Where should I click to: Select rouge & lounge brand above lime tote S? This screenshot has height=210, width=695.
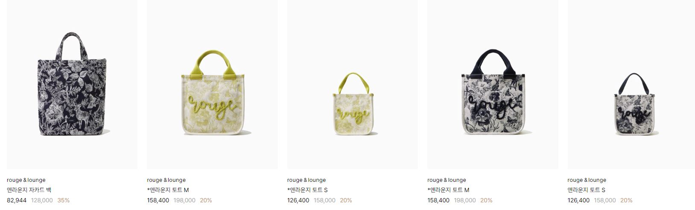tap(307, 180)
